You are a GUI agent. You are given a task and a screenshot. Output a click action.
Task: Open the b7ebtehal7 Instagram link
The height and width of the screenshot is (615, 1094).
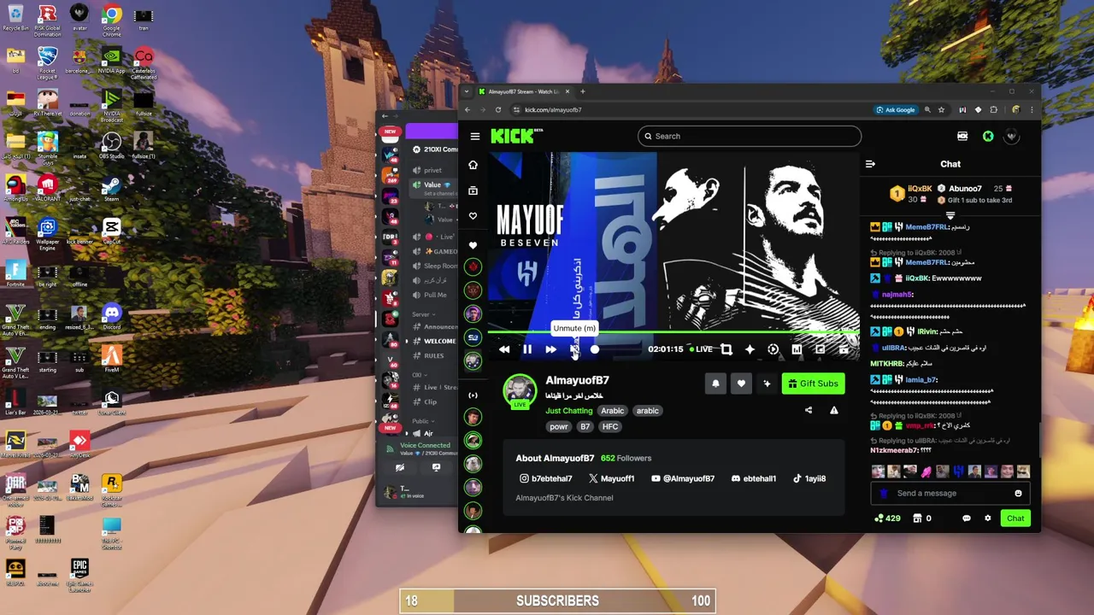click(545, 478)
